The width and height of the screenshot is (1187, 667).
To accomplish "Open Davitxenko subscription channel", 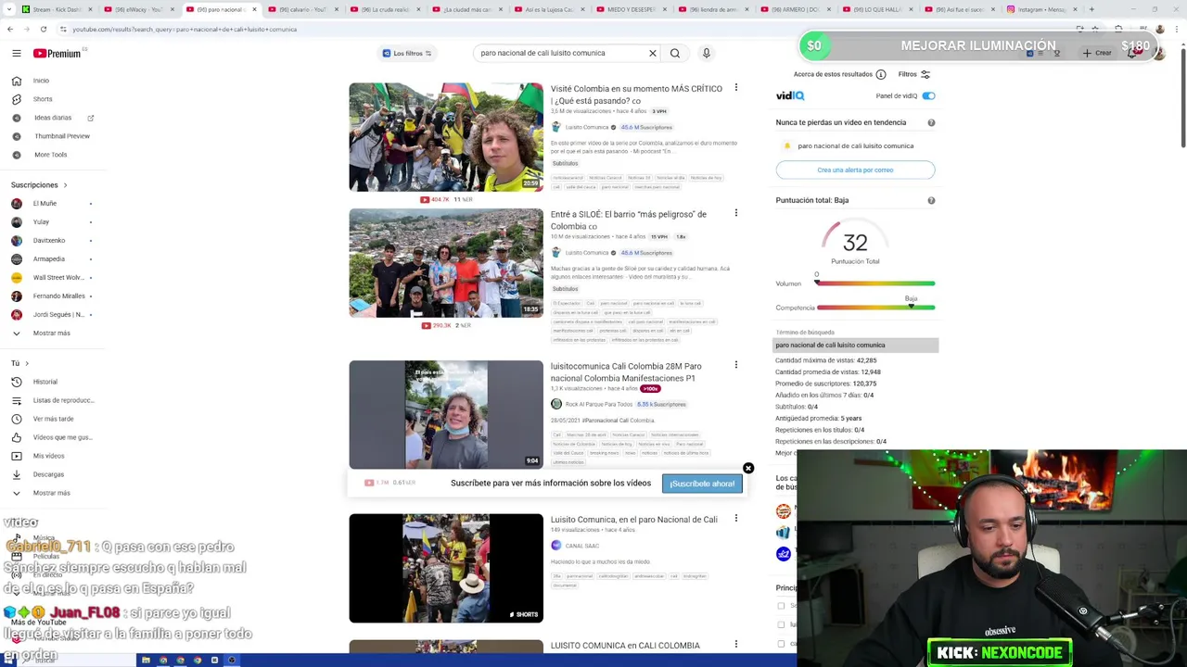I will [49, 240].
